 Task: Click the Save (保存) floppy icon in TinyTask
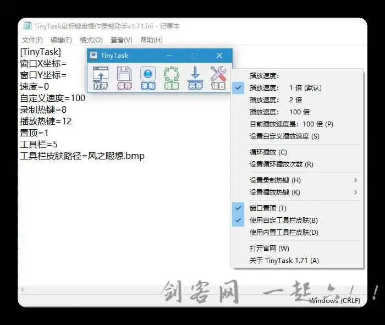click(124, 78)
